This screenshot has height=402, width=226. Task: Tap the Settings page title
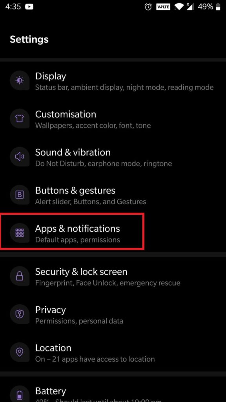[29, 40]
